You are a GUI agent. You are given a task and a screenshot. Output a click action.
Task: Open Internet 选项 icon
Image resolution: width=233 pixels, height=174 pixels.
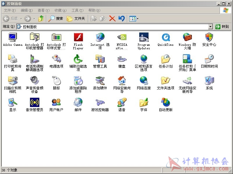(x=100, y=37)
